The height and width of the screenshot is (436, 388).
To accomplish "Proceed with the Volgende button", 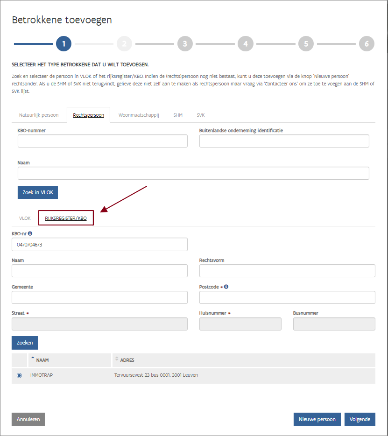I will click(x=360, y=419).
